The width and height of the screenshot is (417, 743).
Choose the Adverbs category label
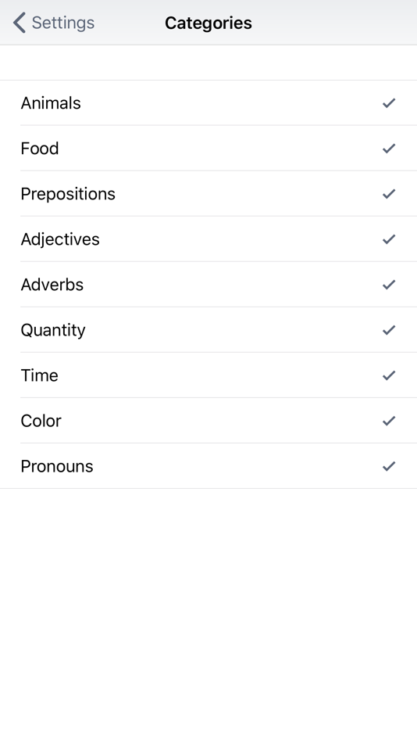point(52,285)
